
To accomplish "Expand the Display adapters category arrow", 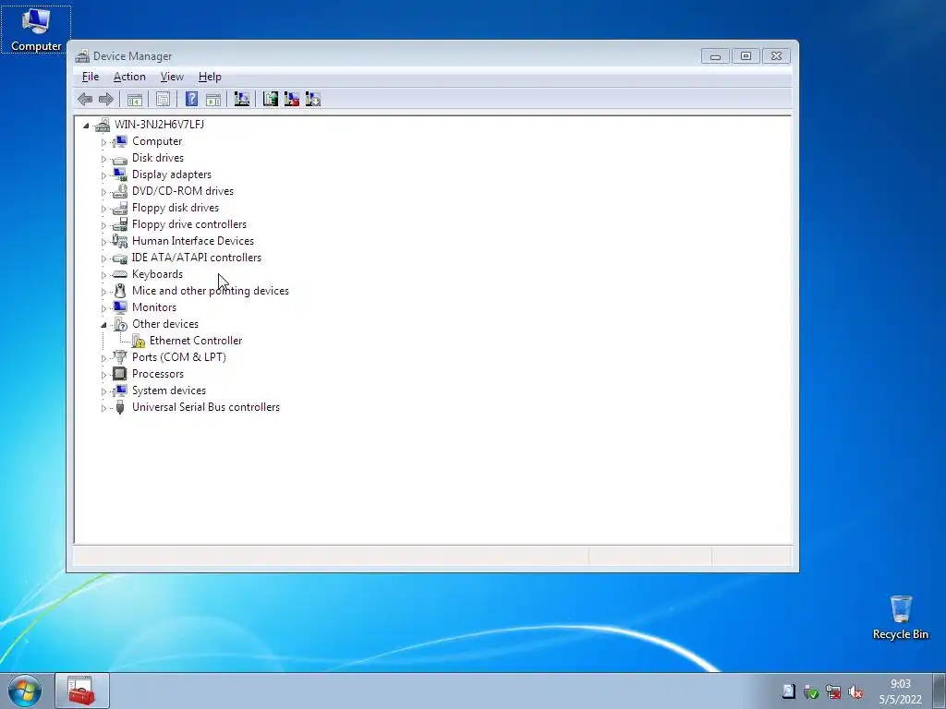I will [103, 175].
